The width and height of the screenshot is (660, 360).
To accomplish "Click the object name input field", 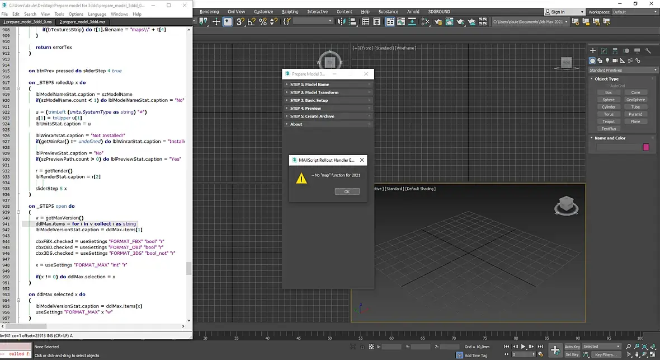I will [x=618, y=147].
